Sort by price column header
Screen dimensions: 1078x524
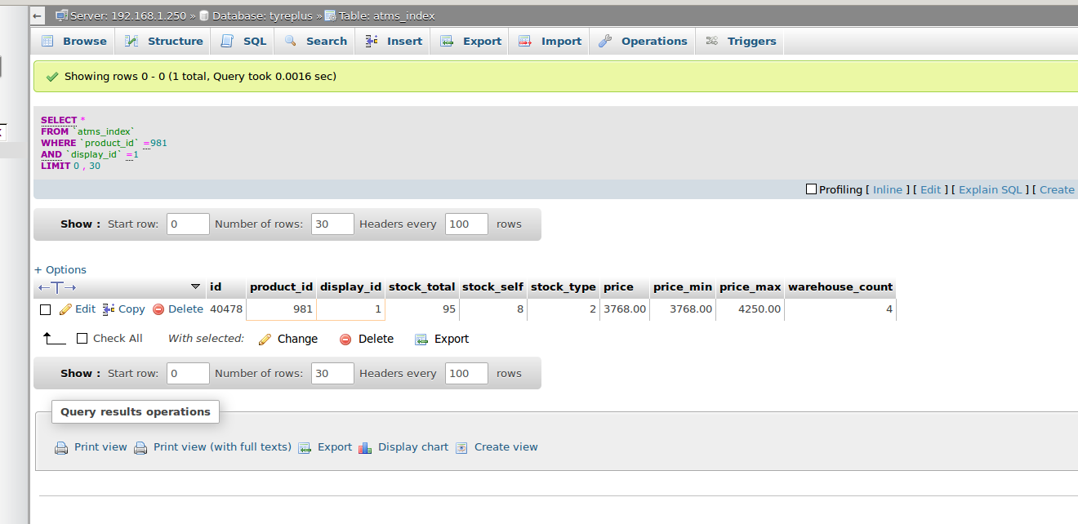pos(618,287)
